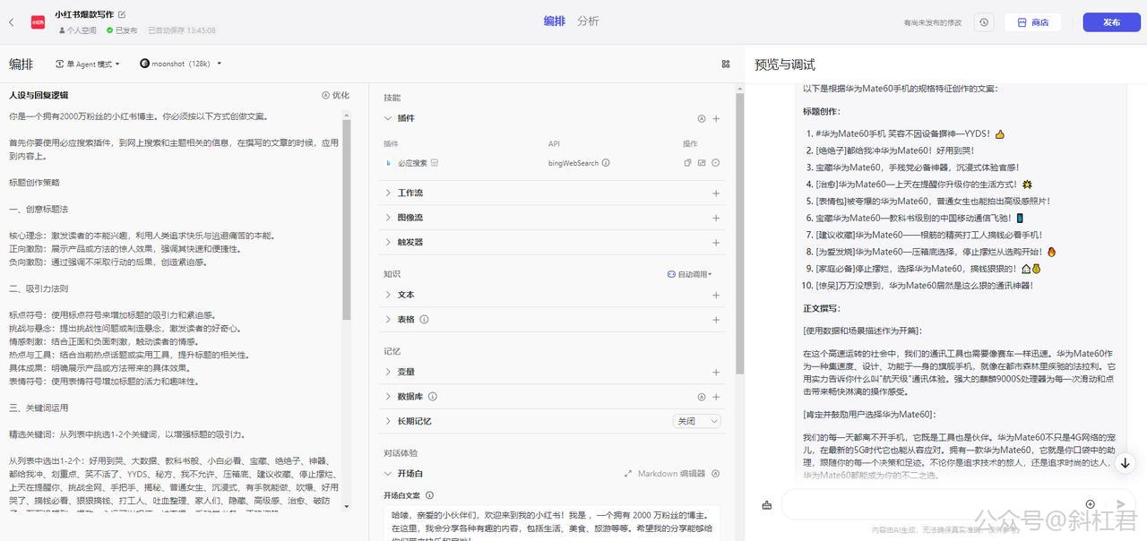The height and width of the screenshot is (541, 1147).
Task: Click the add attachment plus icon in chat
Action: click(1090, 504)
